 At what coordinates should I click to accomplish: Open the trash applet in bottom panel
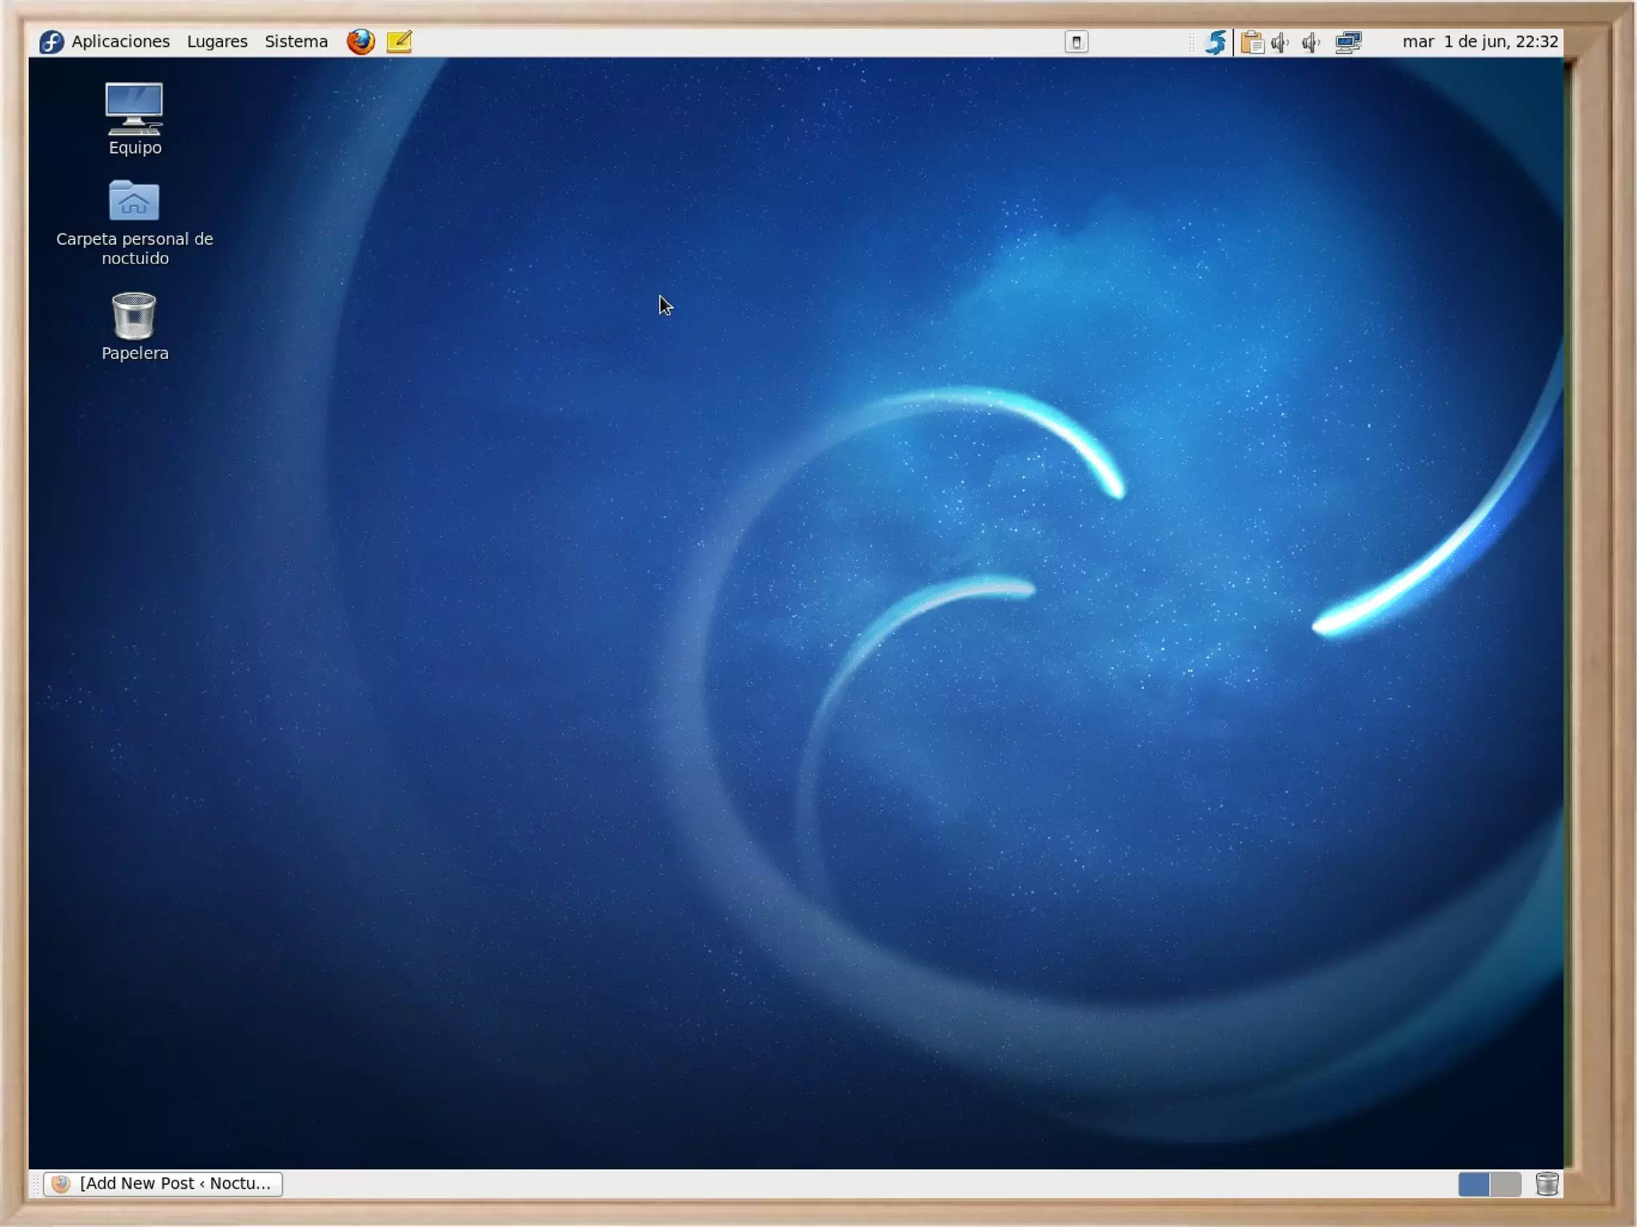click(x=1547, y=1184)
